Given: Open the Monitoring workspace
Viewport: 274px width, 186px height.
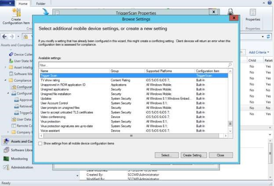Looking at the screenshot, I should point(19,159).
